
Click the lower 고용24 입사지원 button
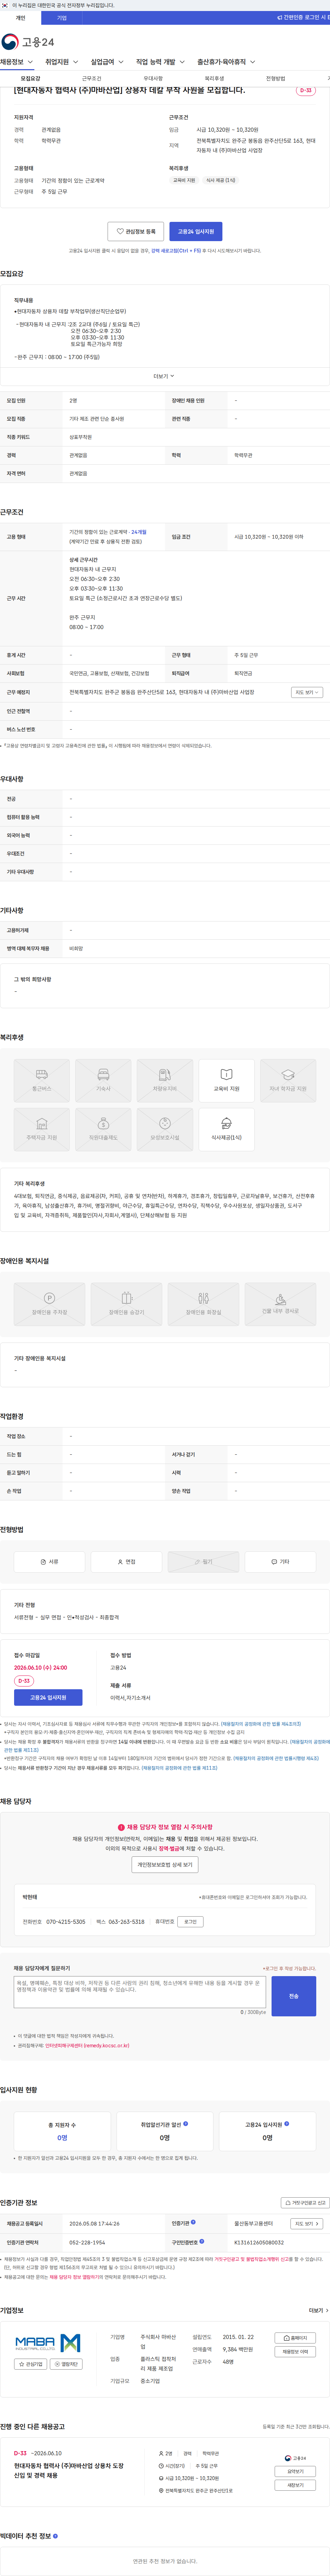click(48, 1697)
